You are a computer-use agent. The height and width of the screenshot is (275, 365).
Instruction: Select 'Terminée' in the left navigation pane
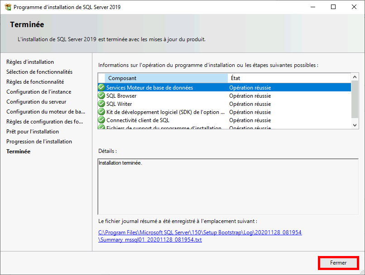point(18,151)
